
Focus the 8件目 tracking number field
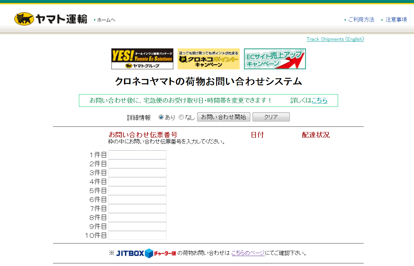[x=137, y=218]
